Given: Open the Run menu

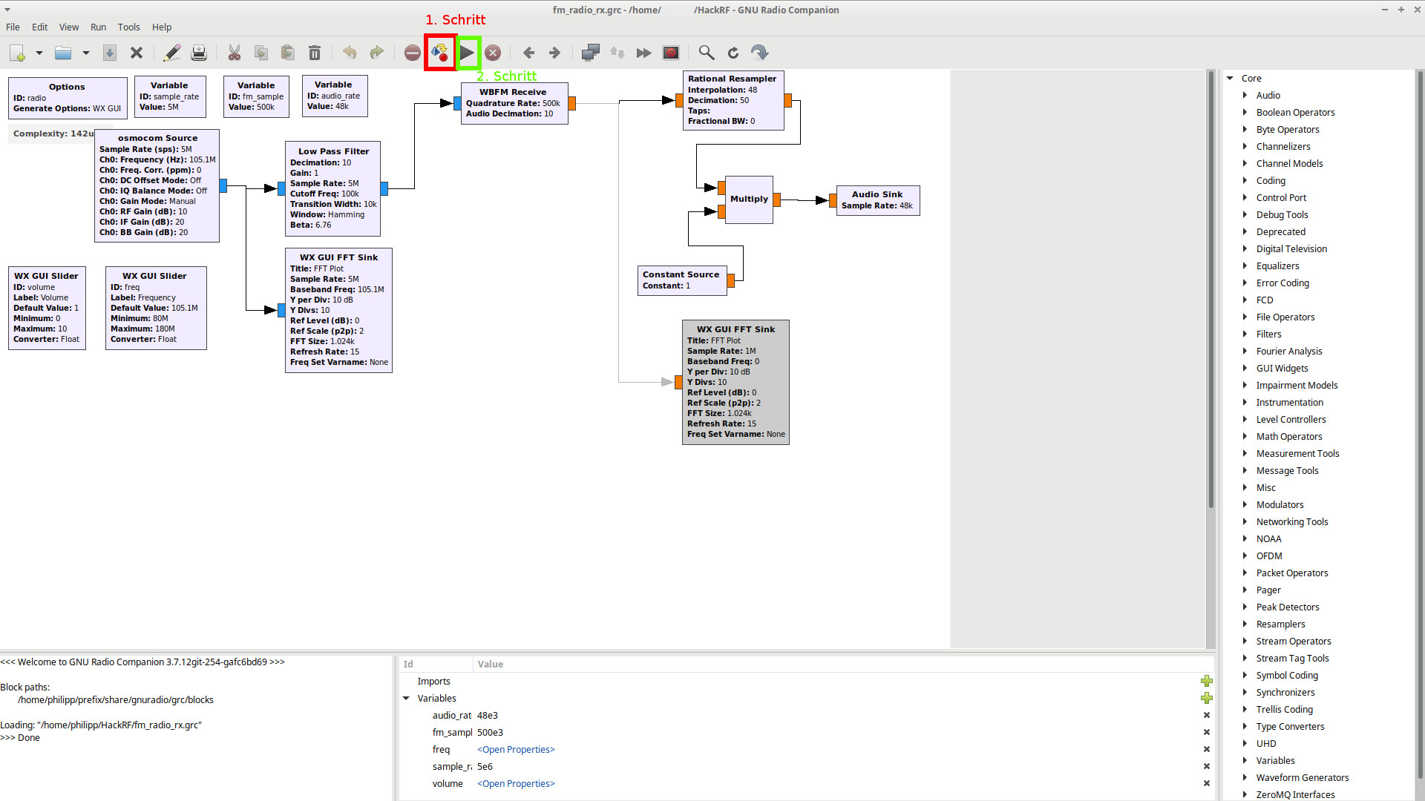Looking at the screenshot, I should click(98, 27).
